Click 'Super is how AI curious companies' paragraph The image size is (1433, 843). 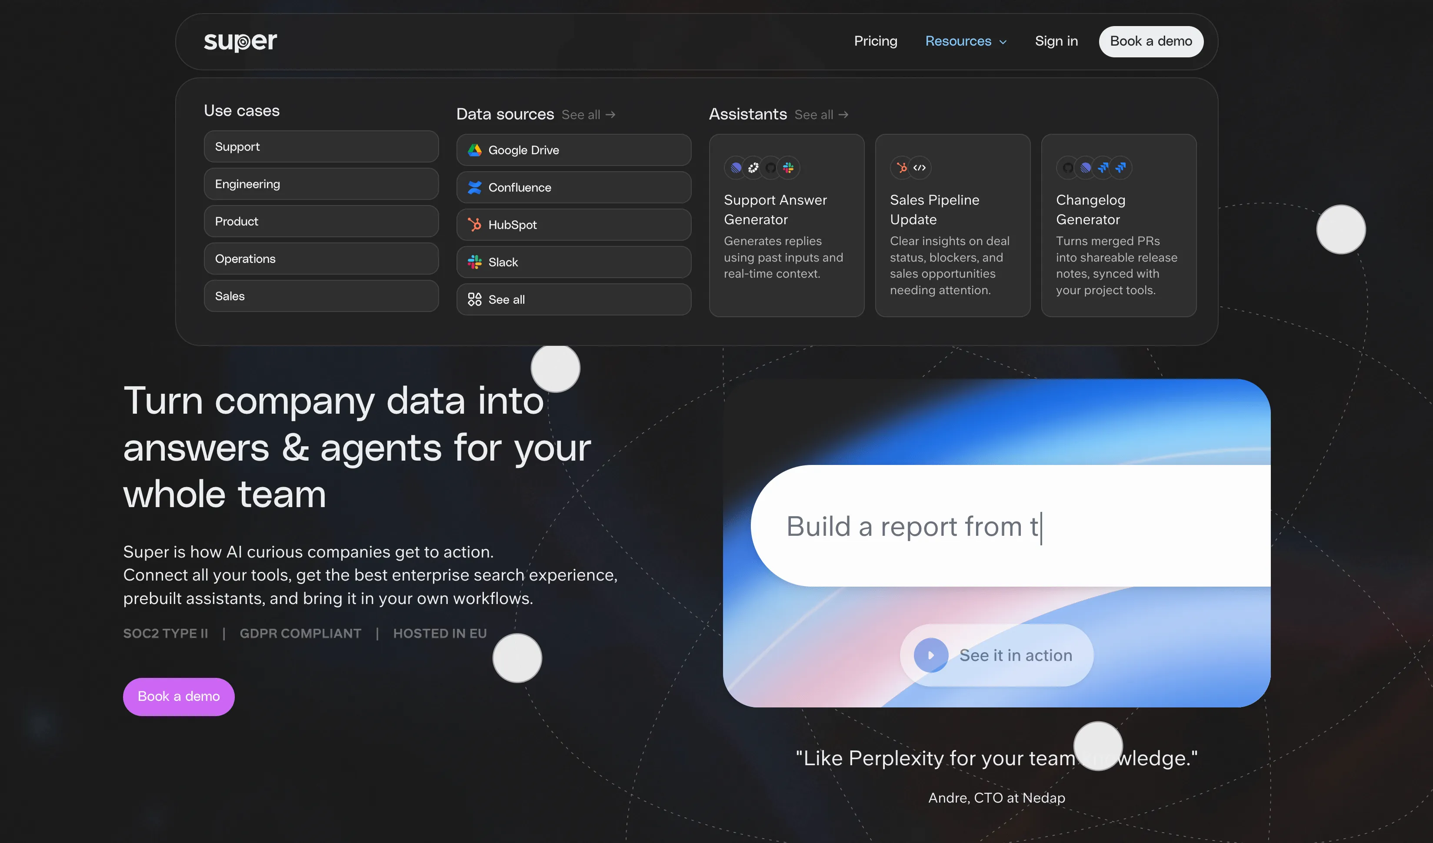[x=370, y=575]
